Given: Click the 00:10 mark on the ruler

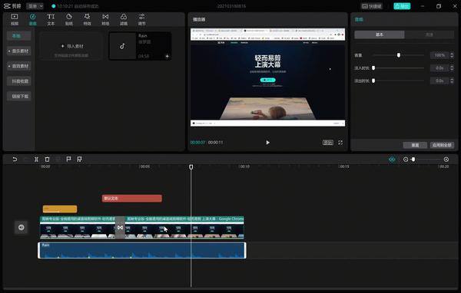Looking at the screenshot, I should [x=244, y=166].
